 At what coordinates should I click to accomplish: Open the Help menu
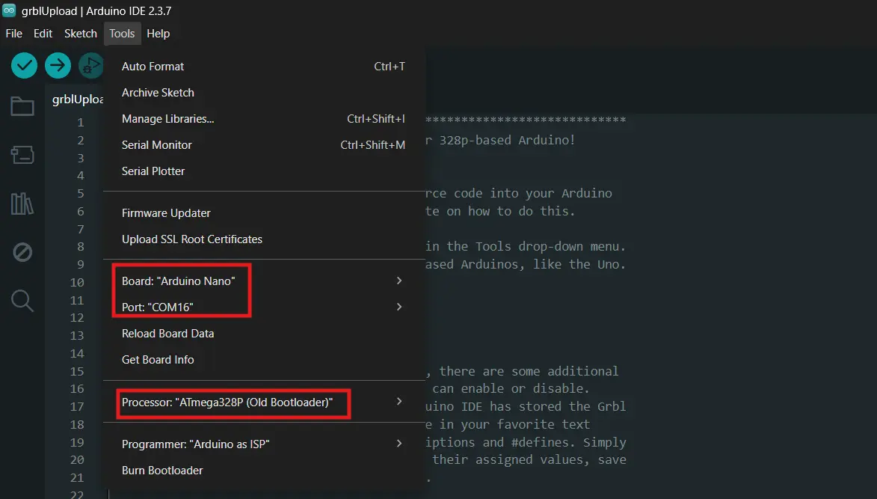(159, 33)
